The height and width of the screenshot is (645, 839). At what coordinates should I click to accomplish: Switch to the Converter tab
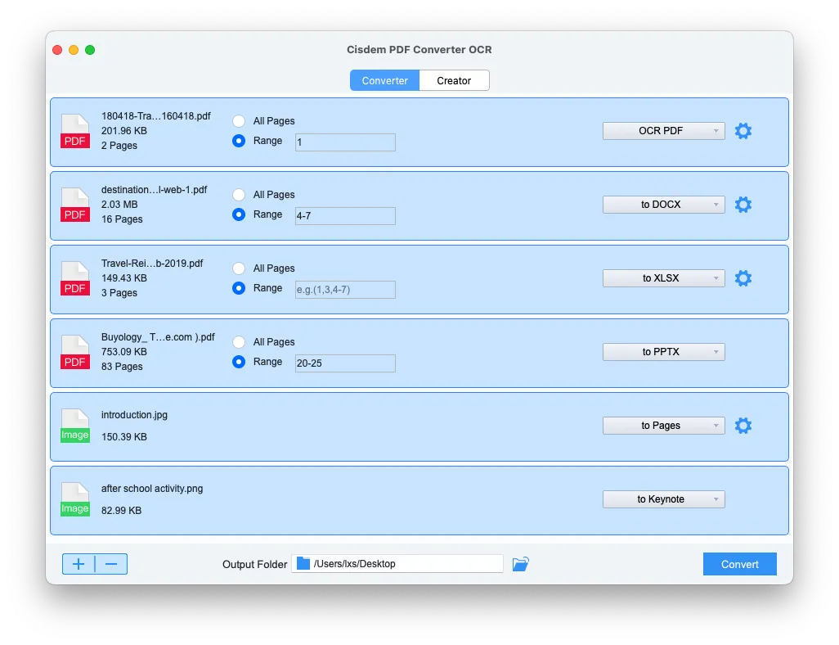[x=384, y=80]
